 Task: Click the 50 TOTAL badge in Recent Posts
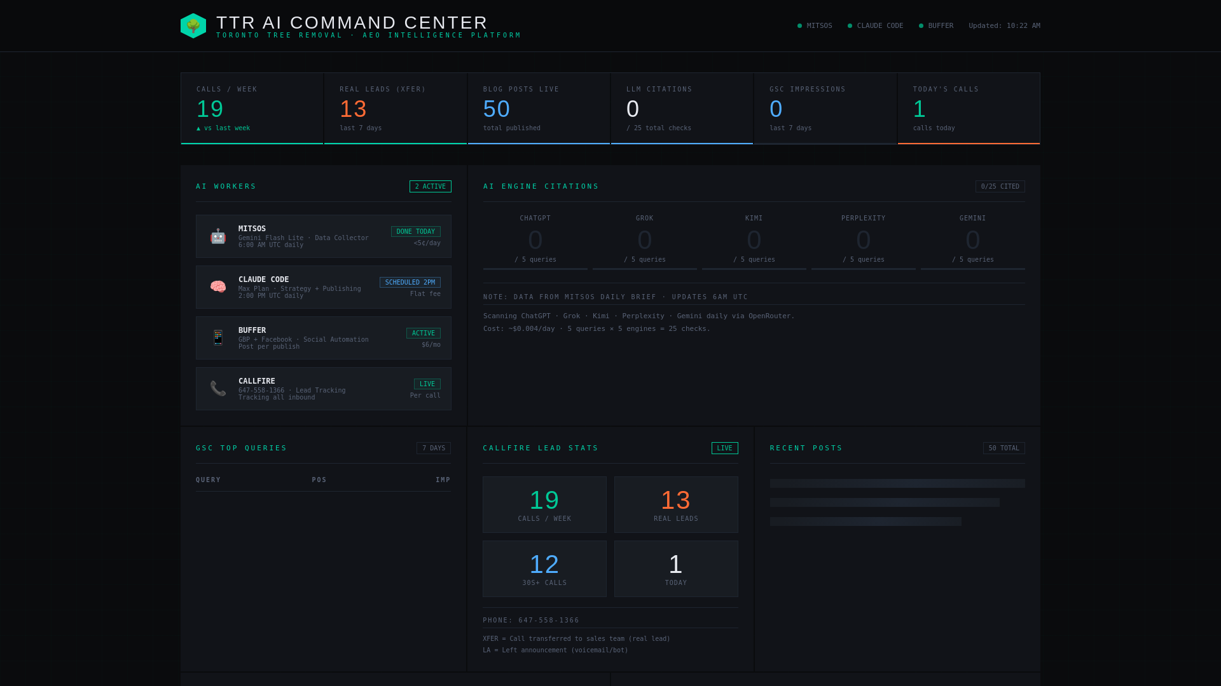point(1004,448)
